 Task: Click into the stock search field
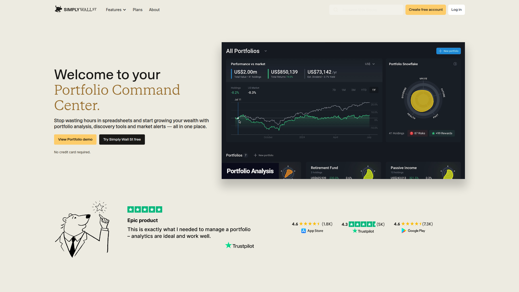coord(366,10)
